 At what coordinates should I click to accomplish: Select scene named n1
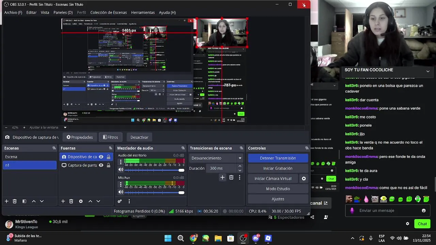tap(30, 165)
